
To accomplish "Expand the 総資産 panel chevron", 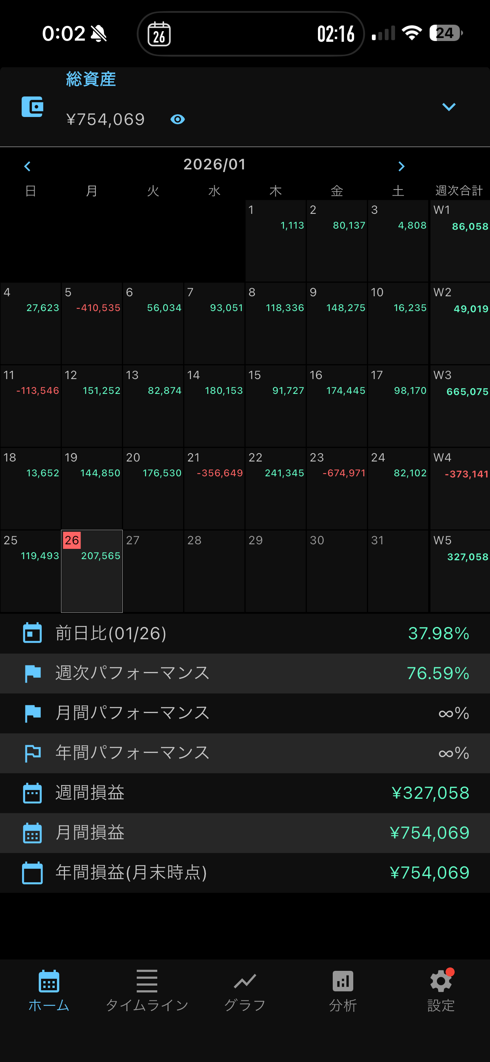I will click(448, 107).
